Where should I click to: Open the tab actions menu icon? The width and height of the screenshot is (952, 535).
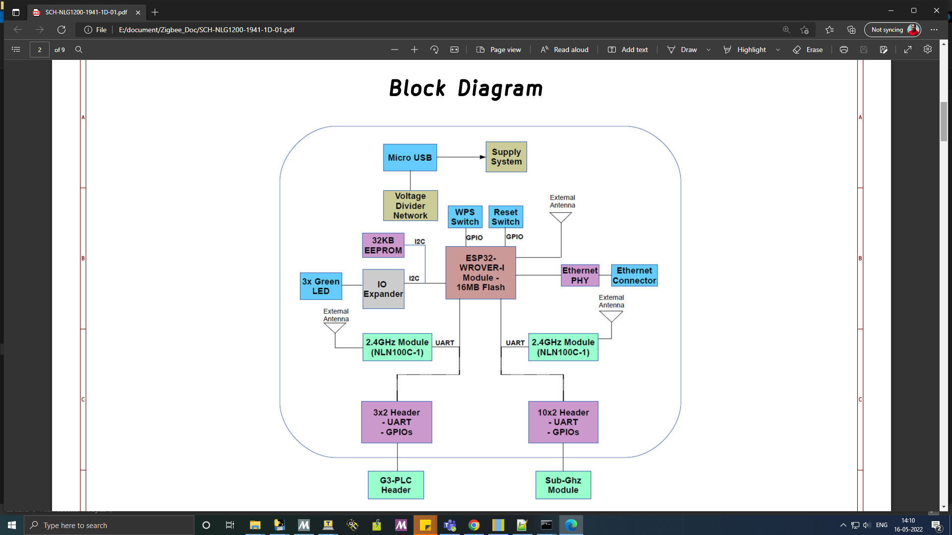[x=16, y=12]
